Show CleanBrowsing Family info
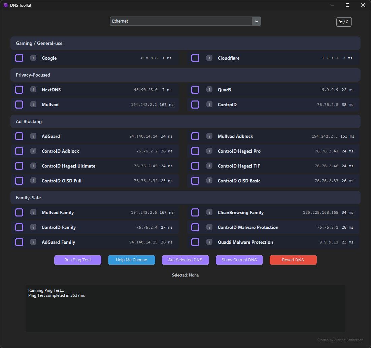 [209, 212]
